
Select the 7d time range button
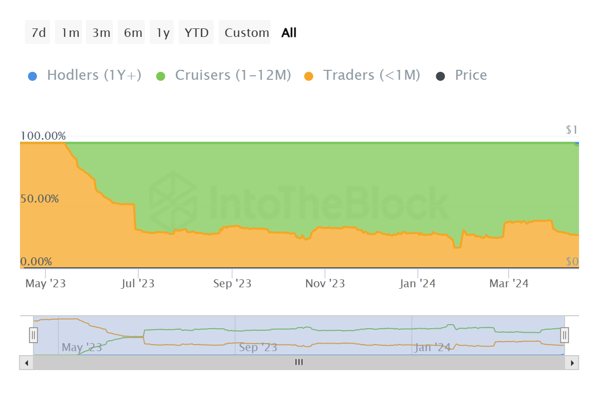coord(38,33)
